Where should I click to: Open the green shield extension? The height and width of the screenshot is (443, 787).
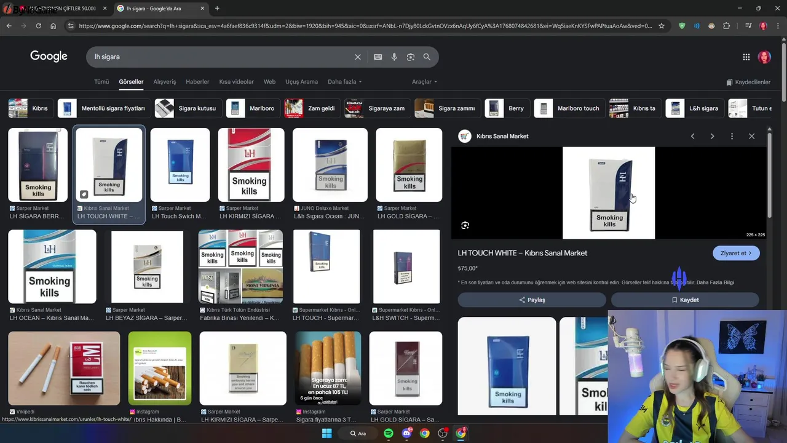click(x=682, y=26)
